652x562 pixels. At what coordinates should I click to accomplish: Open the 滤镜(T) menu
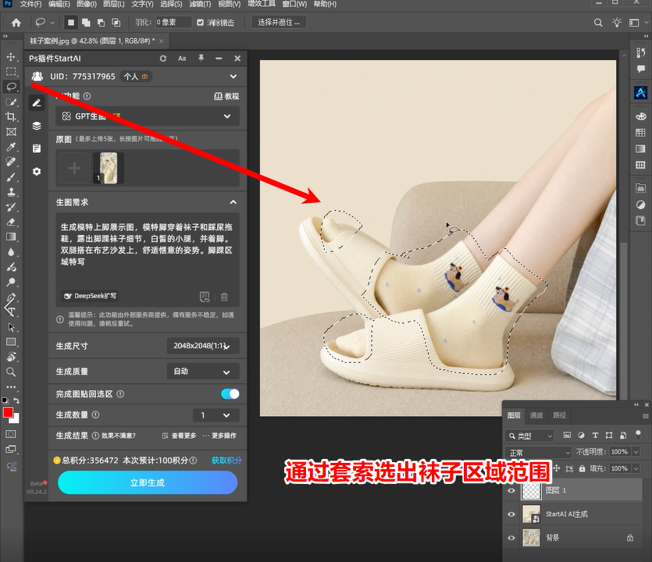click(200, 4)
